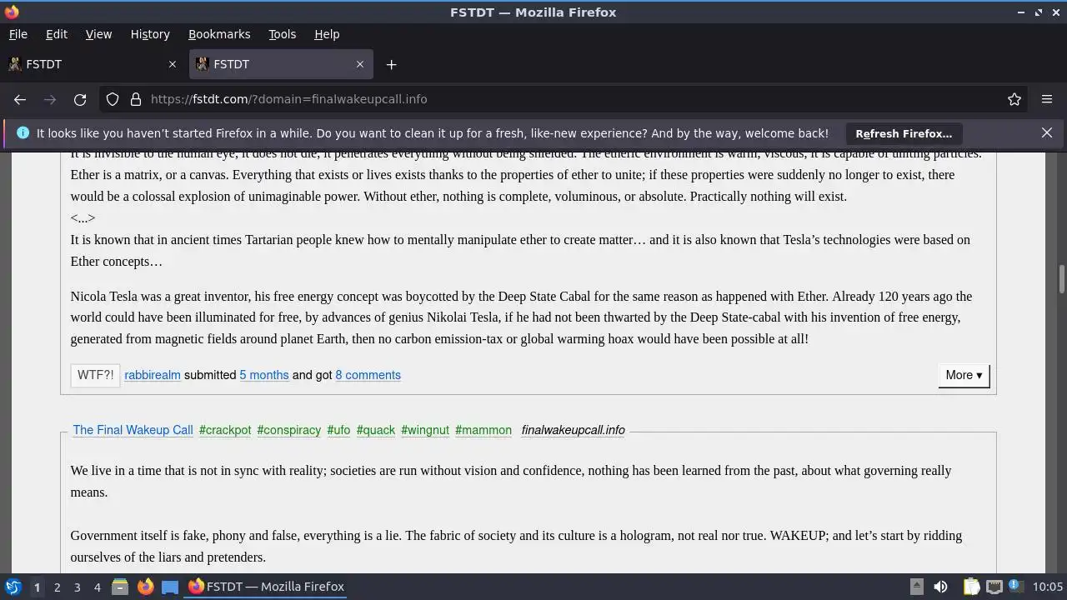1067x600 pixels.
Task: Click the page vertical scrollbar thumb
Action: [1062, 279]
